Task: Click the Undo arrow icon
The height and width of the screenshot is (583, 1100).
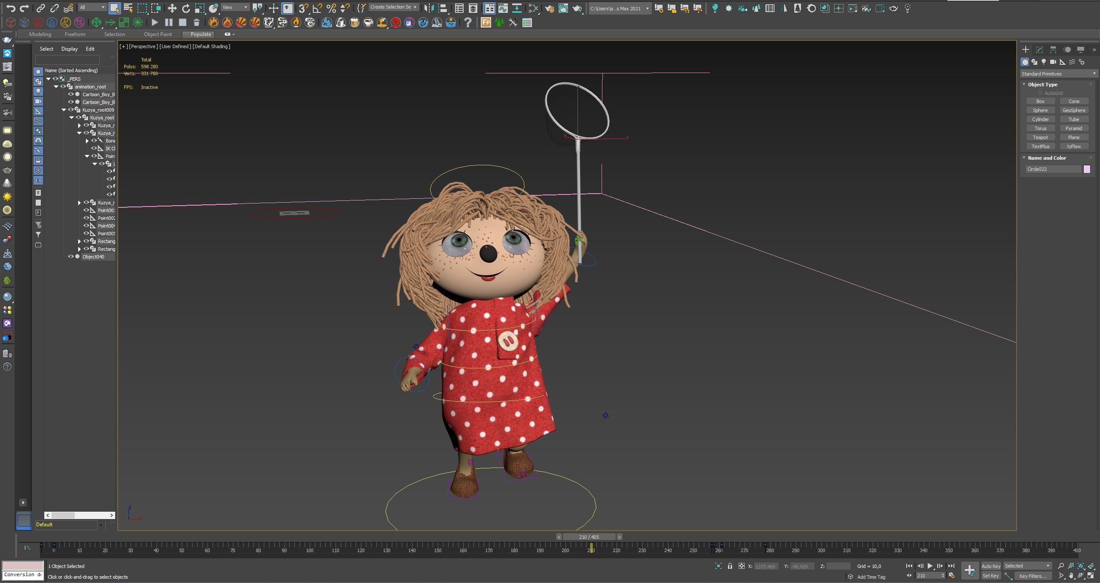Action: pos(11,8)
